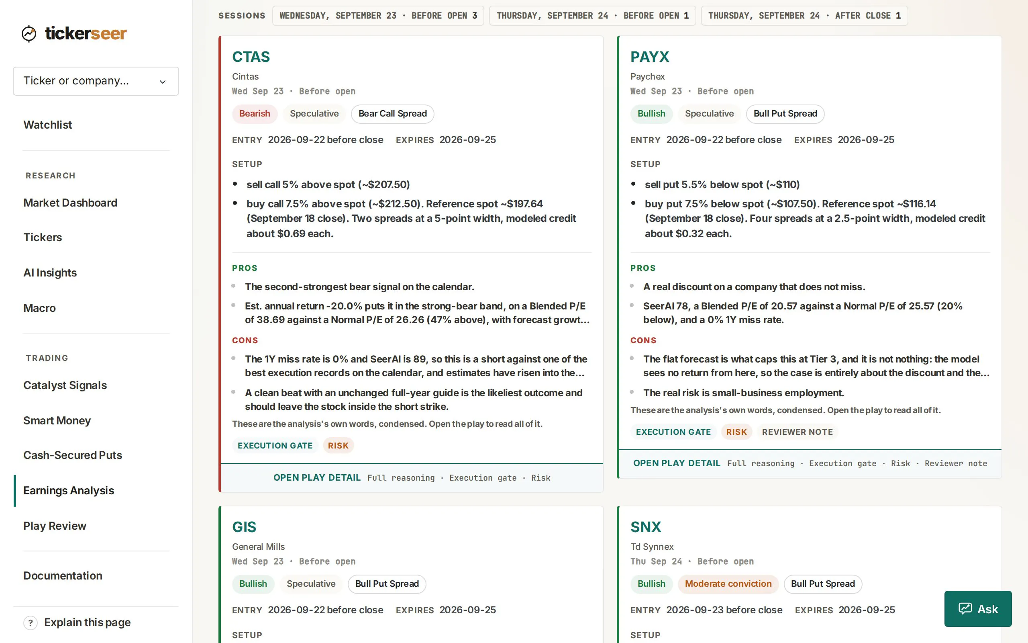The width and height of the screenshot is (1028, 643).
Task: Jump to Thursday September 24 after close session
Action: pos(804,16)
